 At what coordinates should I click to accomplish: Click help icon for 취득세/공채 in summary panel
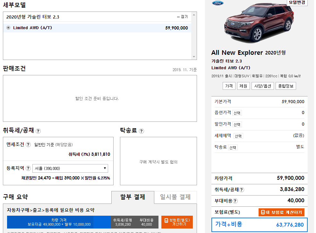click(242, 190)
